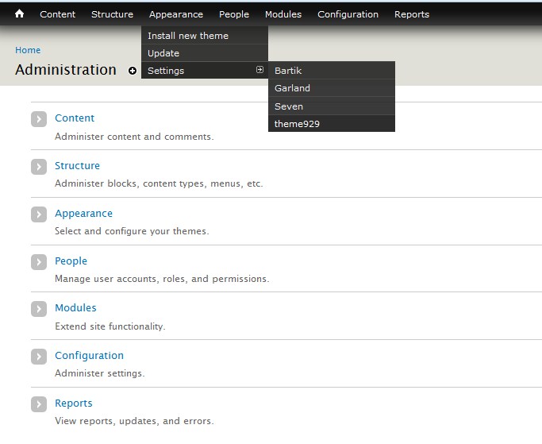Click the arrow icon next to Reports section
542x444 pixels.
click(x=39, y=404)
